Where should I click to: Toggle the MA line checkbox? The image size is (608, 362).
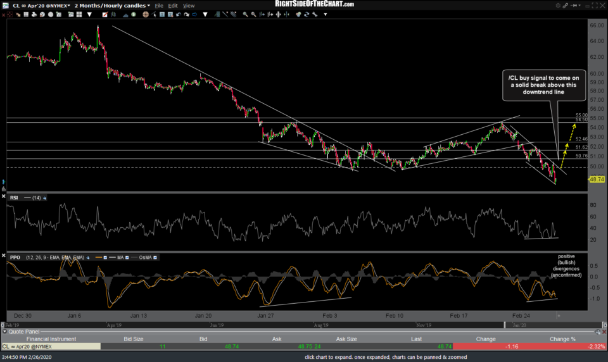pyautogui.click(x=127, y=258)
